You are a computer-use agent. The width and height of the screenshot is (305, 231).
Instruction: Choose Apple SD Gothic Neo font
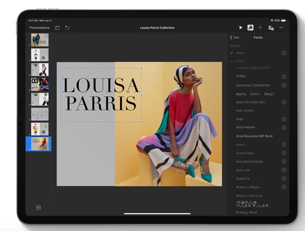tap(251, 102)
